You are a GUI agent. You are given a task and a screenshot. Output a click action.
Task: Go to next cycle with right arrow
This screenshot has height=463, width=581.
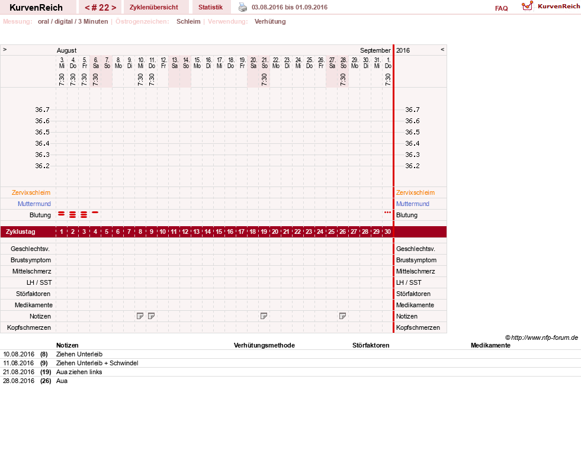(x=114, y=8)
